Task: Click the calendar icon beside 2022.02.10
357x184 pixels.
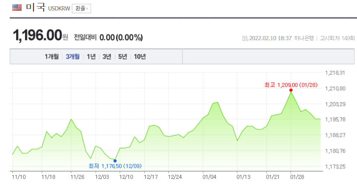Action: click(x=245, y=38)
